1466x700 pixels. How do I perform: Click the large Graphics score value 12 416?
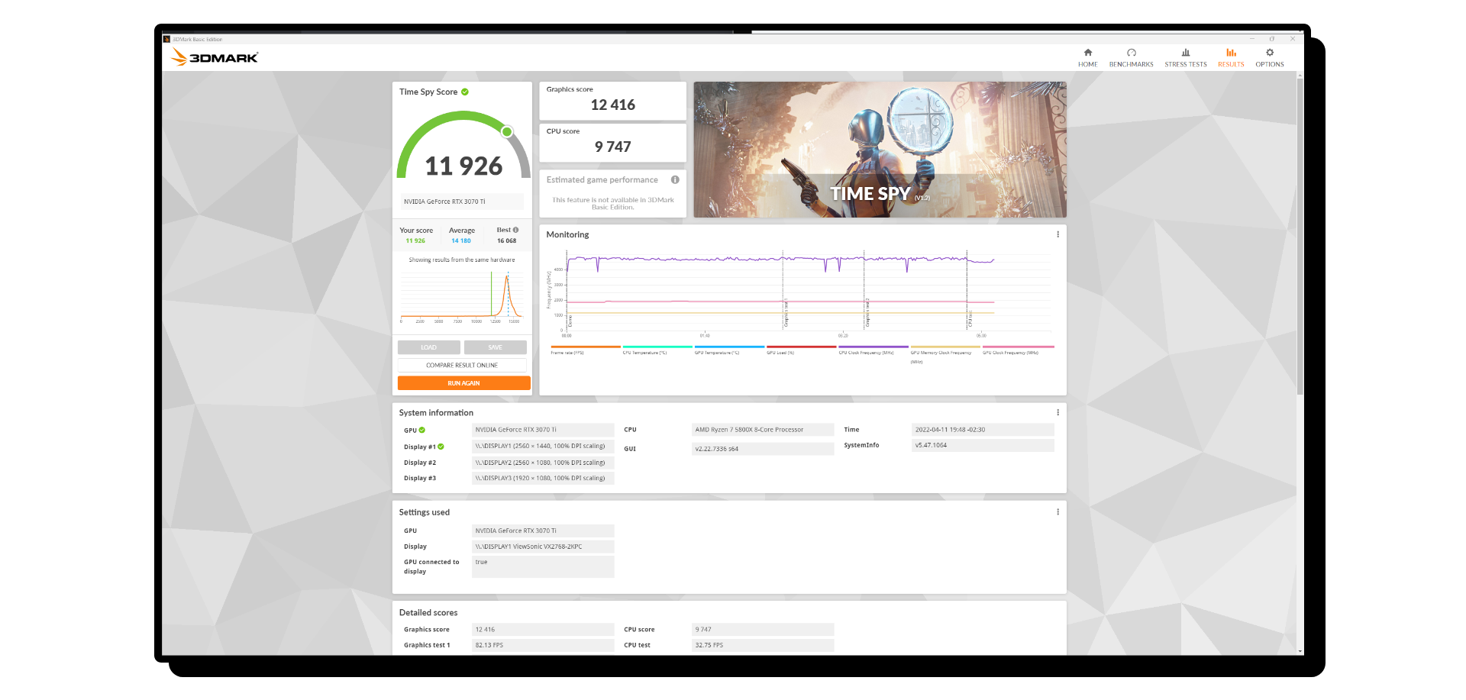[612, 105]
